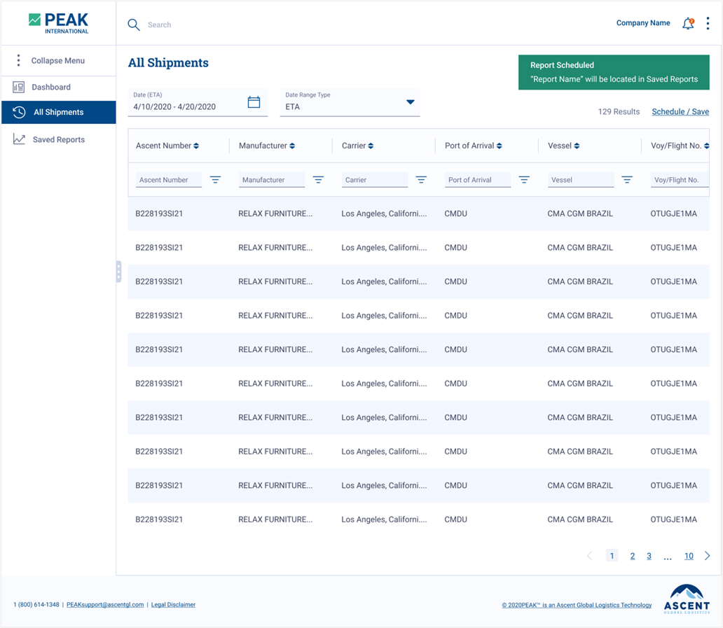Click the Vessel column filter icon
The height and width of the screenshot is (628, 723).
point(627,180)
